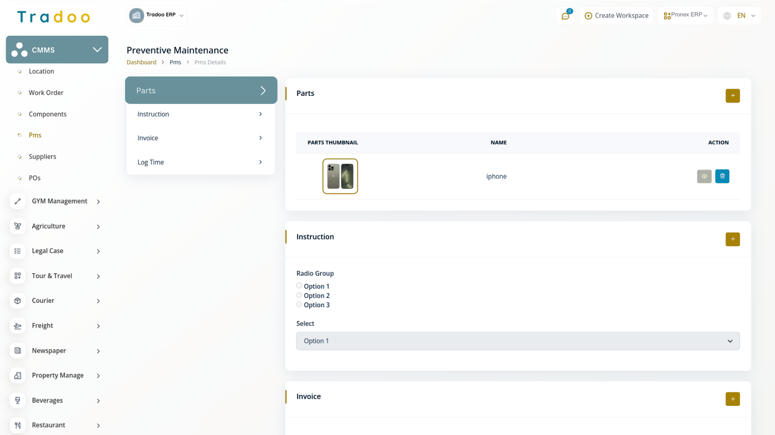This screenshot has height=435, width=775.
Task: Add new instruction with plus icon
Action: coord(732,239)
